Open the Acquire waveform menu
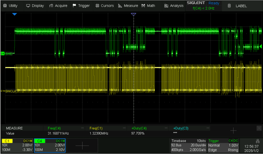This screenshot has width=263, height=154. [x=58, y=6]
